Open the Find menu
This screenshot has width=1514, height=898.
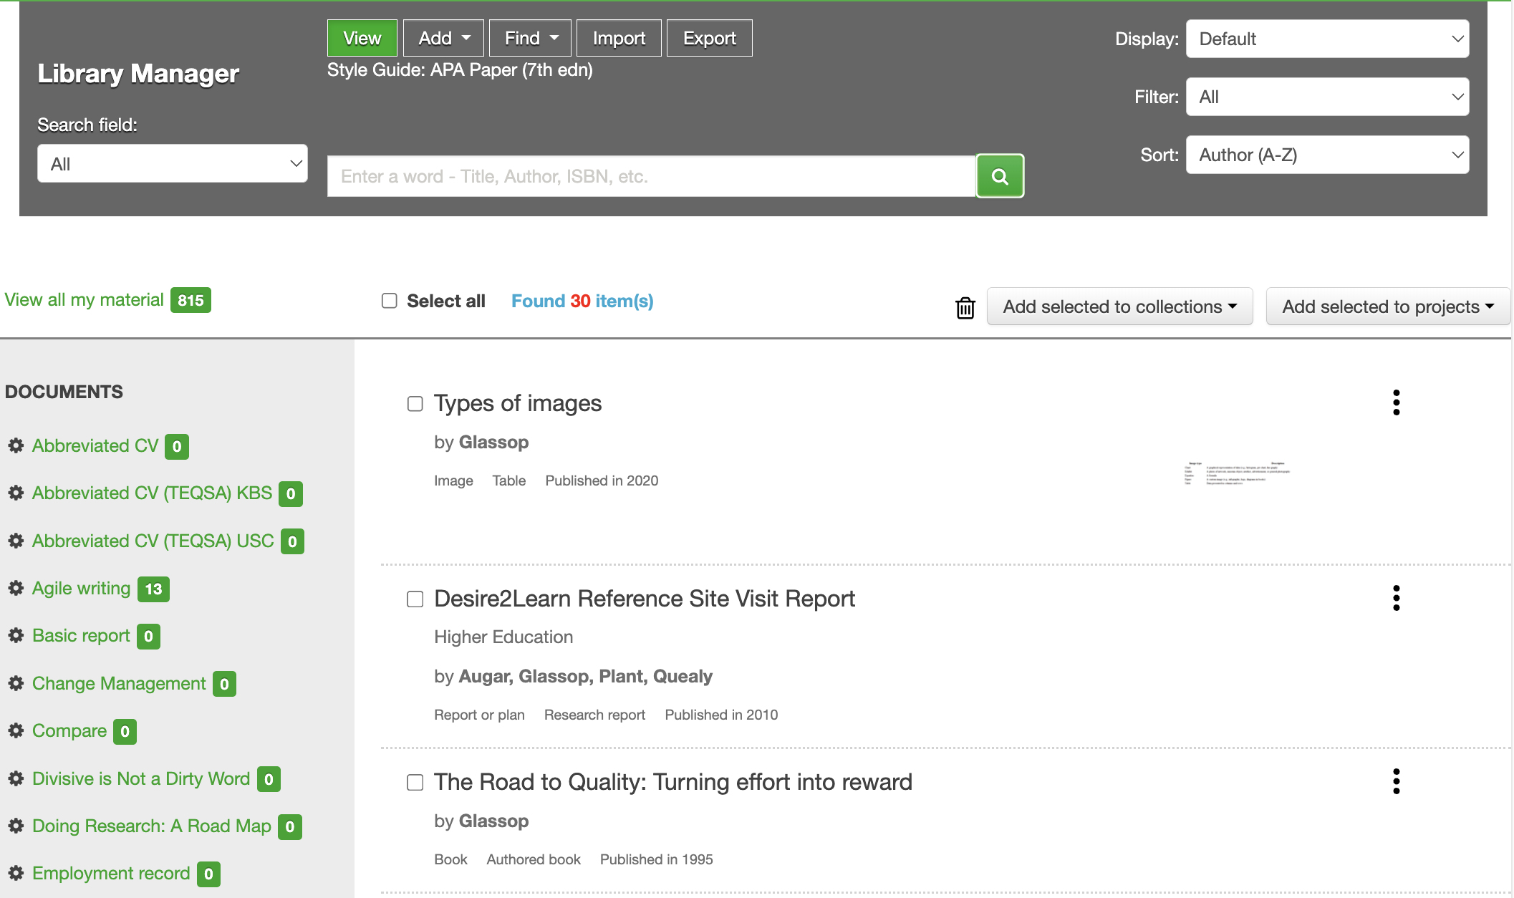(530, 38)
